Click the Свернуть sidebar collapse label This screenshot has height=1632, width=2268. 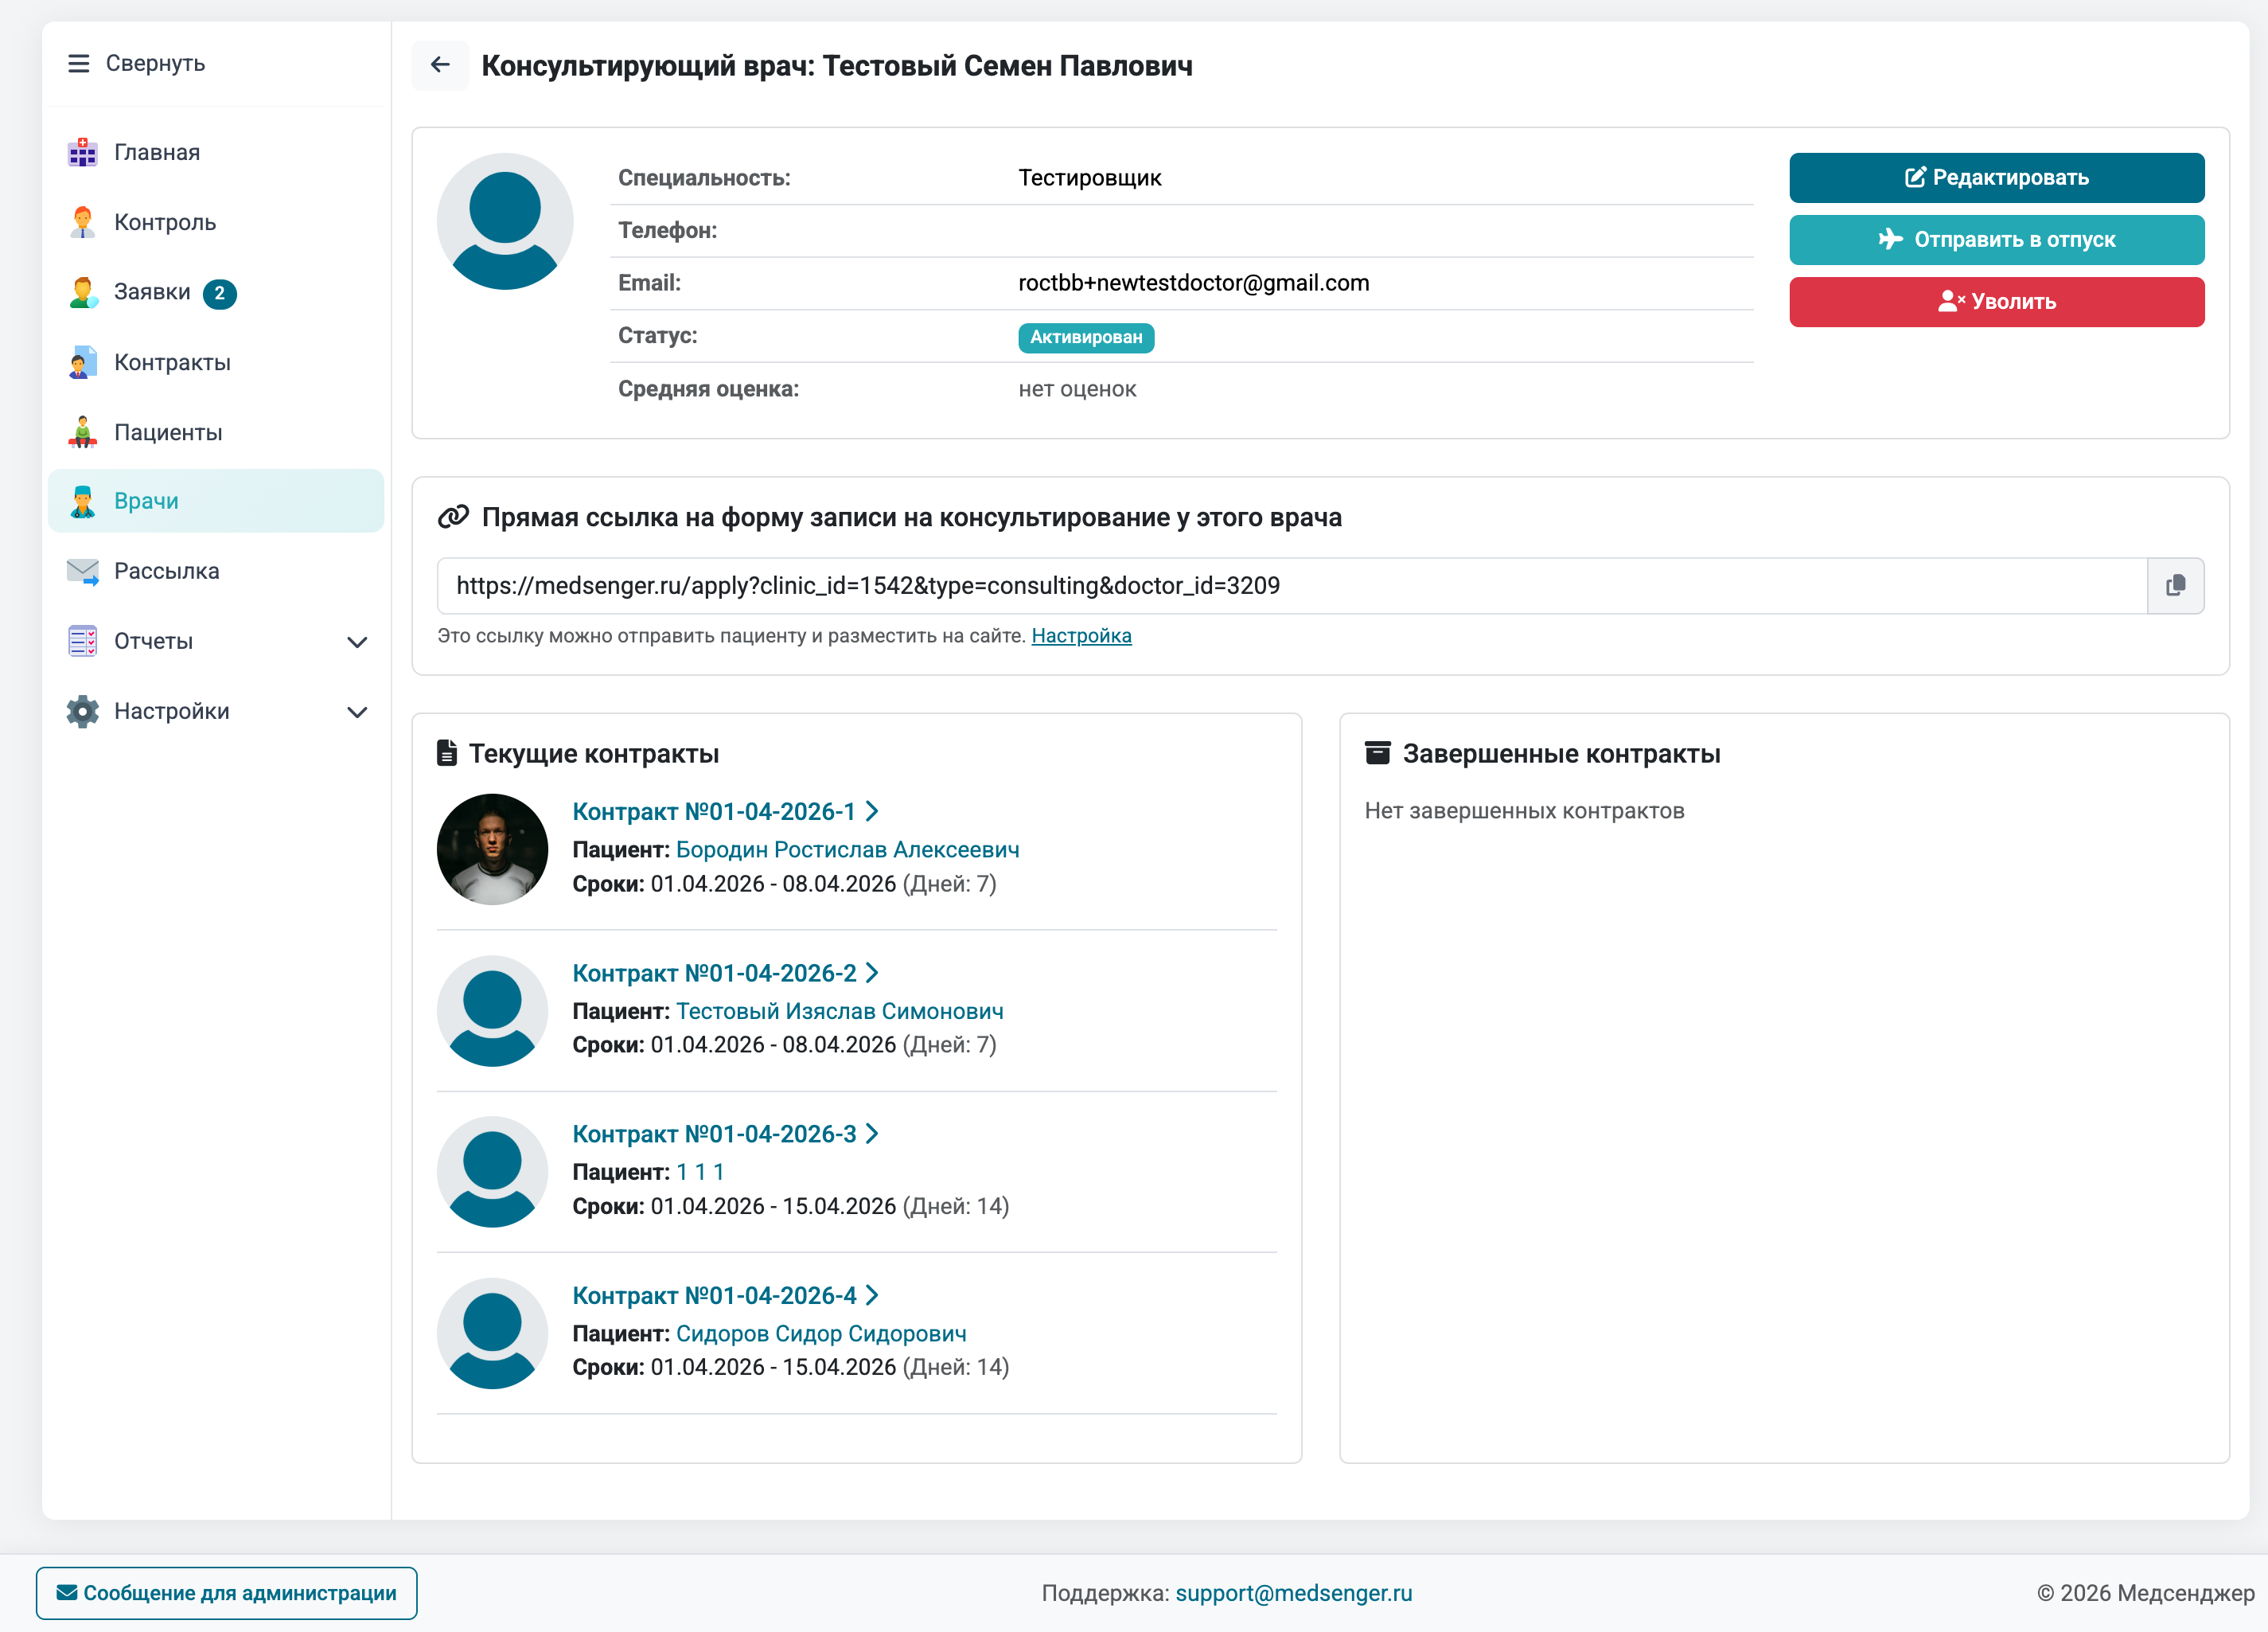click(155, 63)
